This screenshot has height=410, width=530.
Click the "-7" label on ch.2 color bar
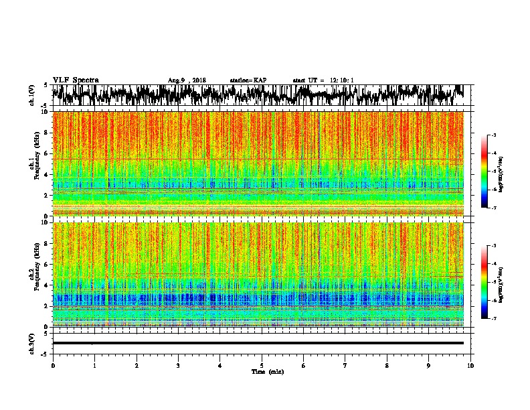[x=493, y=318]
